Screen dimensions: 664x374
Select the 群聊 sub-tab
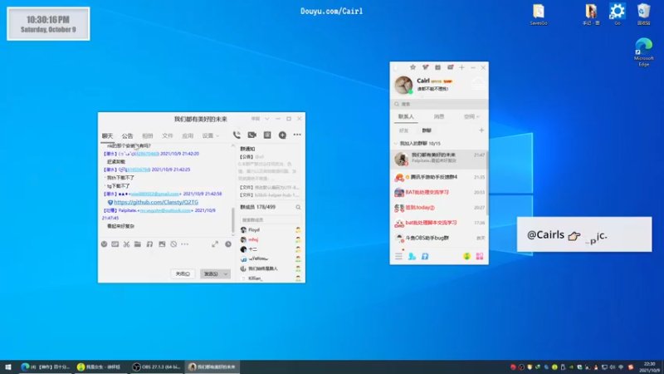[427, 130]
